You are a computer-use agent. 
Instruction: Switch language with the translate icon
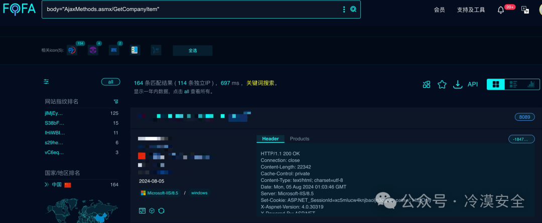click(525, 10)
